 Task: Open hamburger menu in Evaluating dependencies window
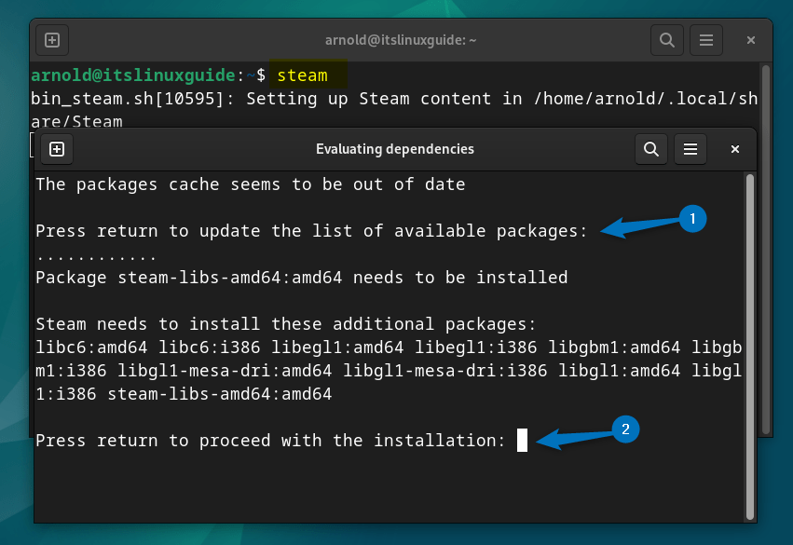pyautogui.click(x=690, y=149)
